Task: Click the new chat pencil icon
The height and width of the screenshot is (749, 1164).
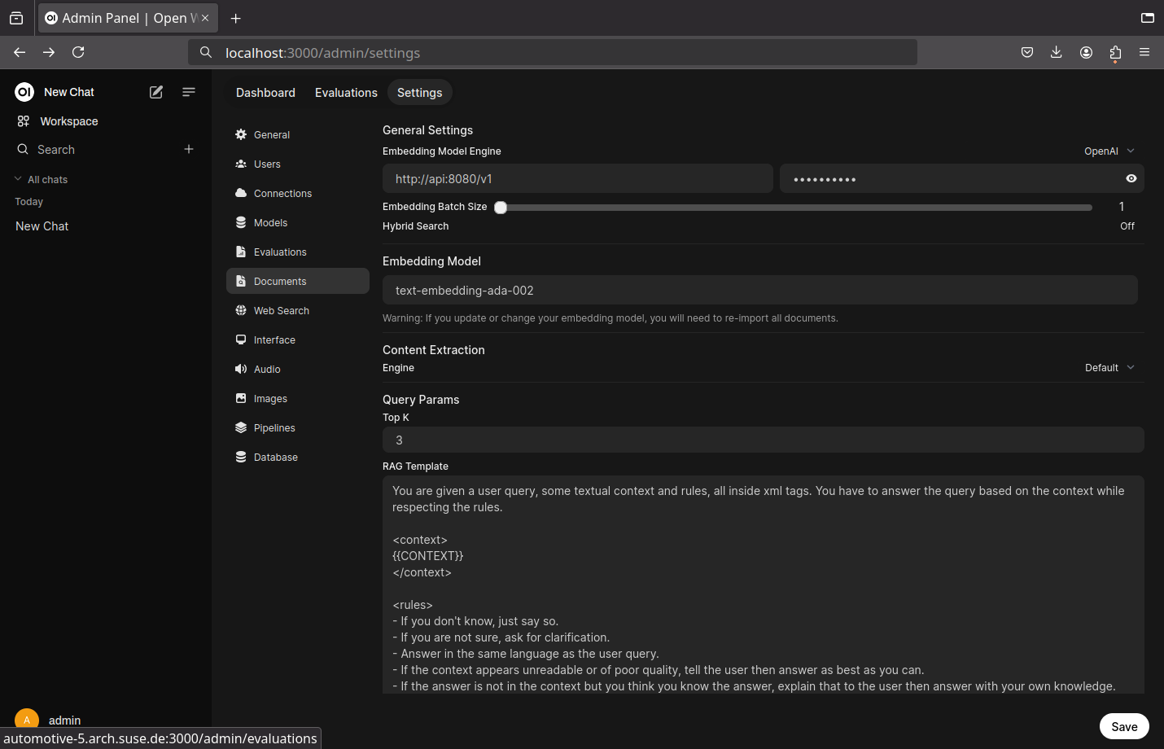Action: coord(156,92)
